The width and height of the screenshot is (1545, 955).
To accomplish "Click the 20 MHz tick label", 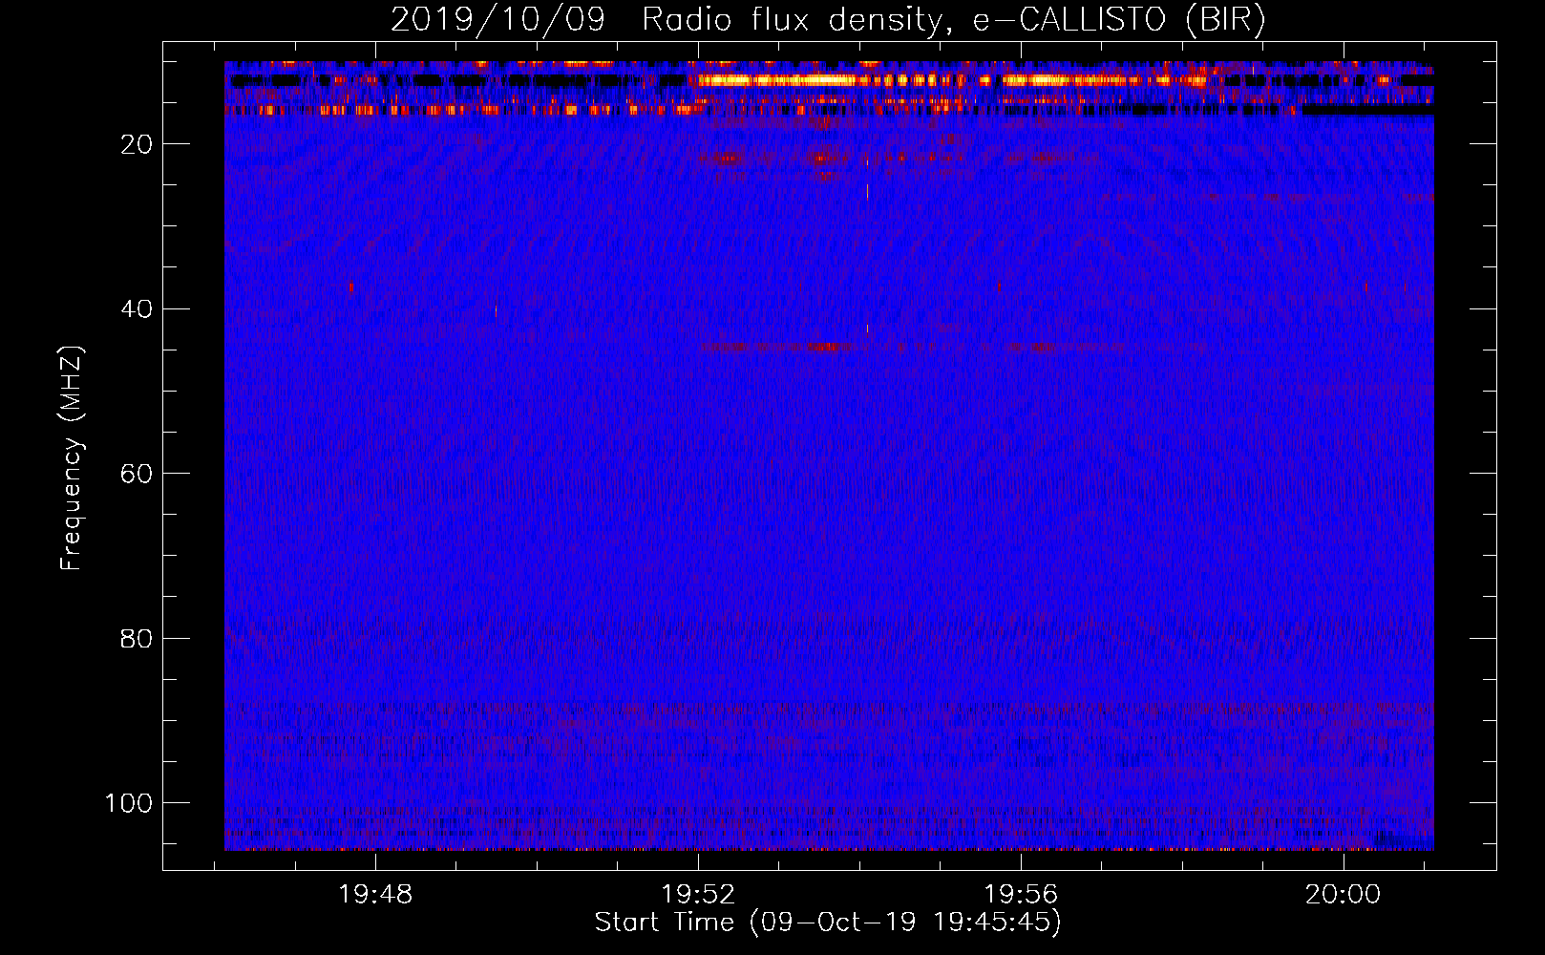I will (x=137, y=144).
